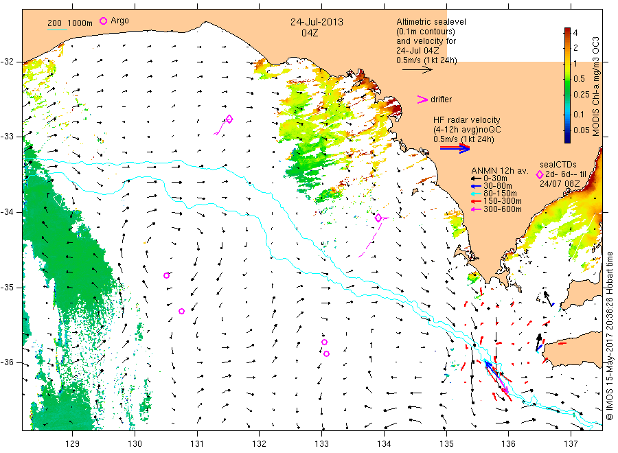Click the longitude axis label 129
The height and width of the screenshot is (453, 618).
coord(73,443)
